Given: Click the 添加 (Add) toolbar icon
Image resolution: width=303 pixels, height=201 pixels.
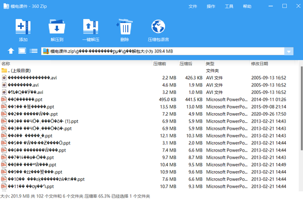Looking at the screenshot, I should tap(23, 26).
